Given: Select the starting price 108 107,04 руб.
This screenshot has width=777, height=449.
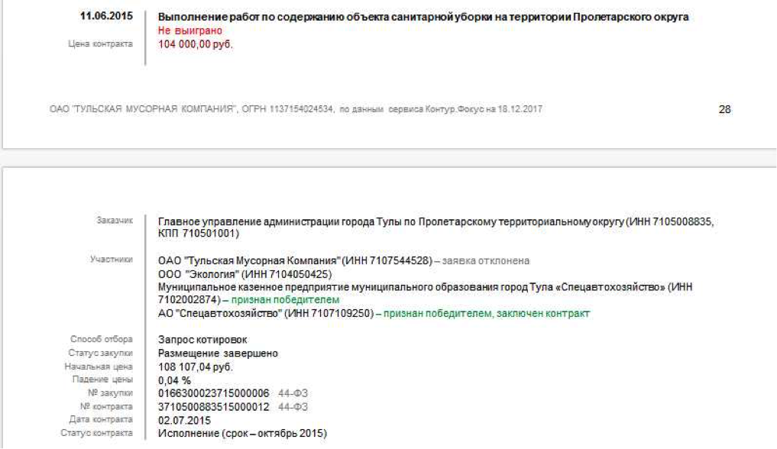Looking at the screenshot, I should click(195, 367).
